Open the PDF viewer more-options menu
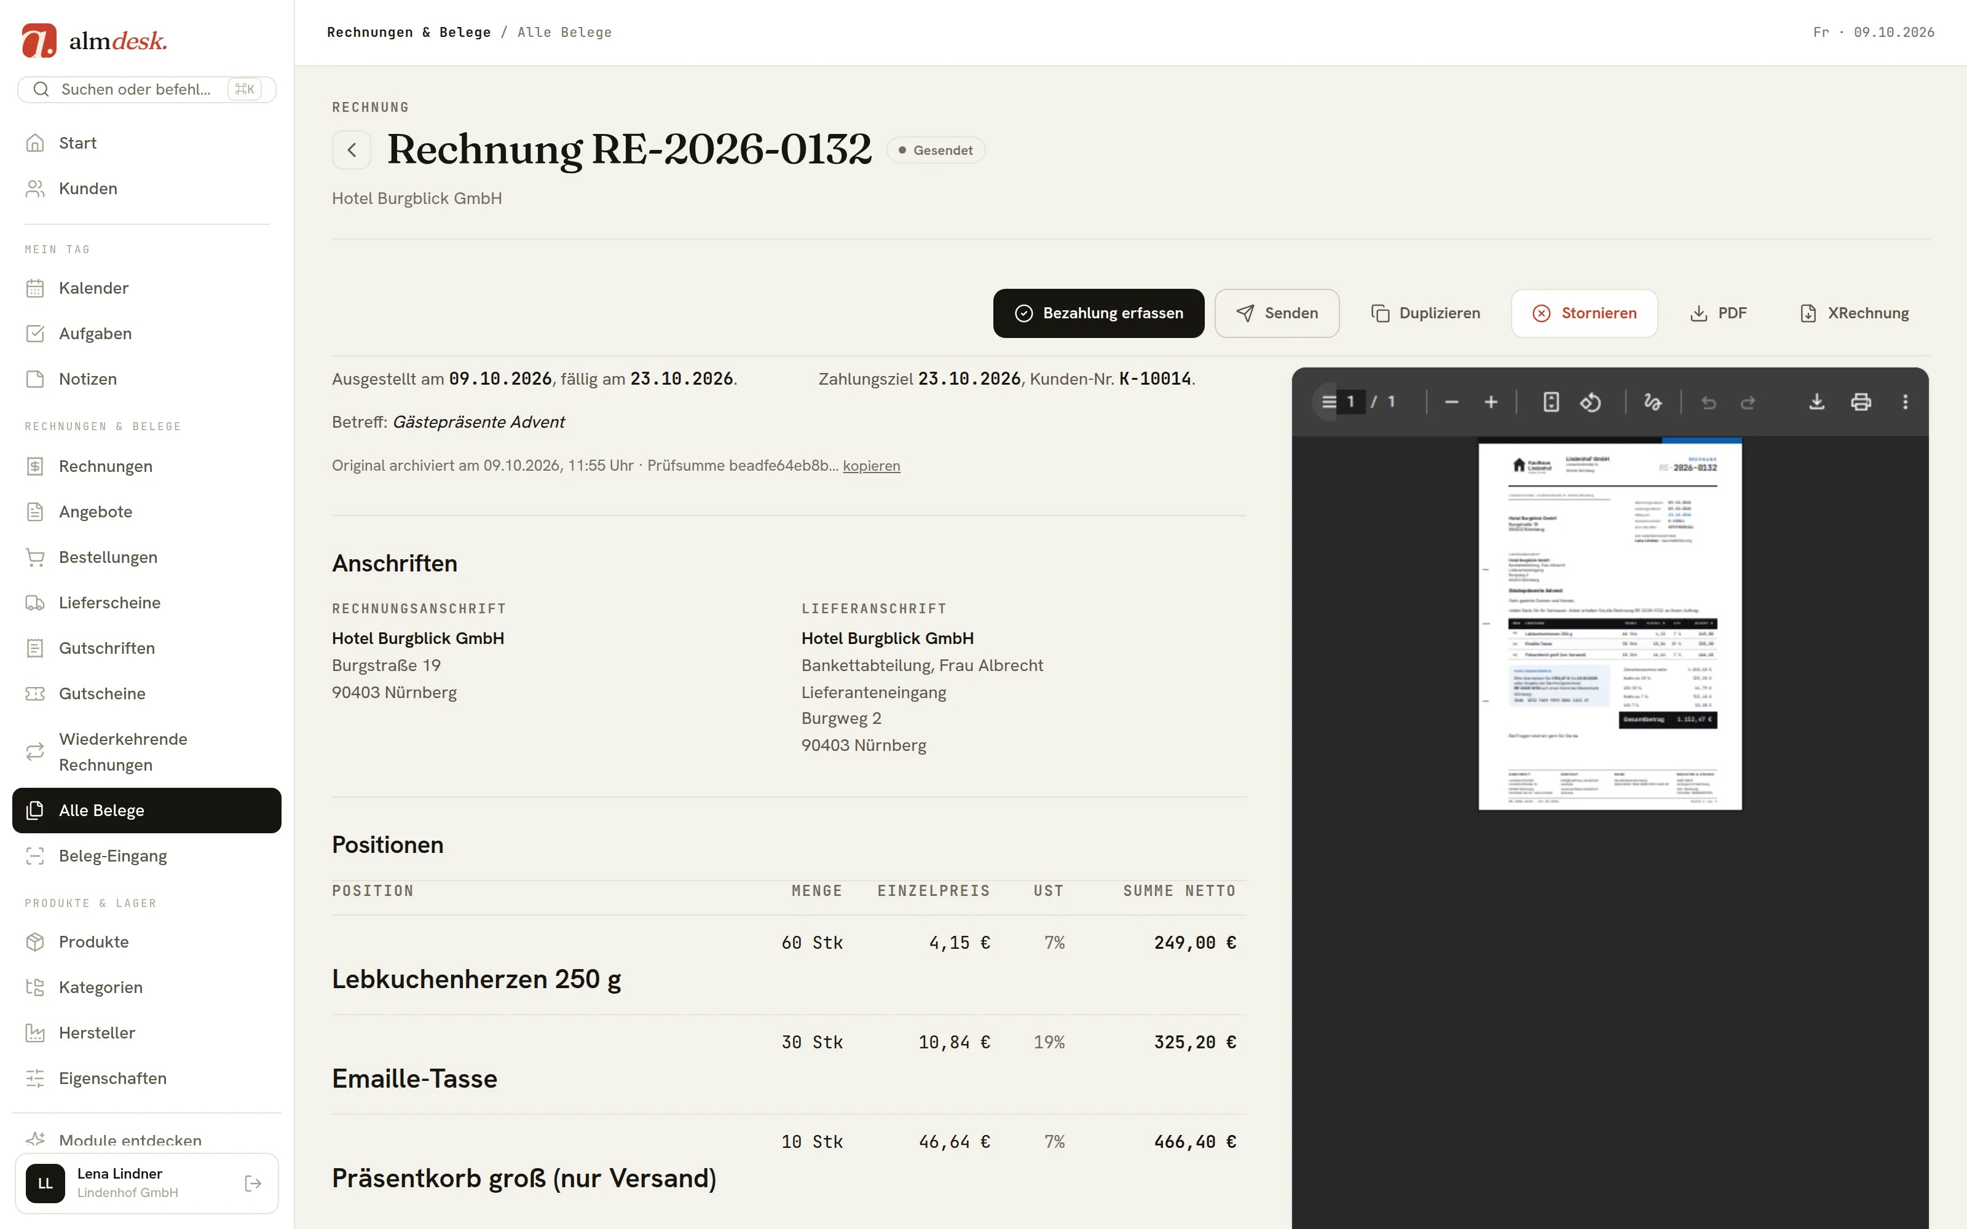 click(1906, 401)
